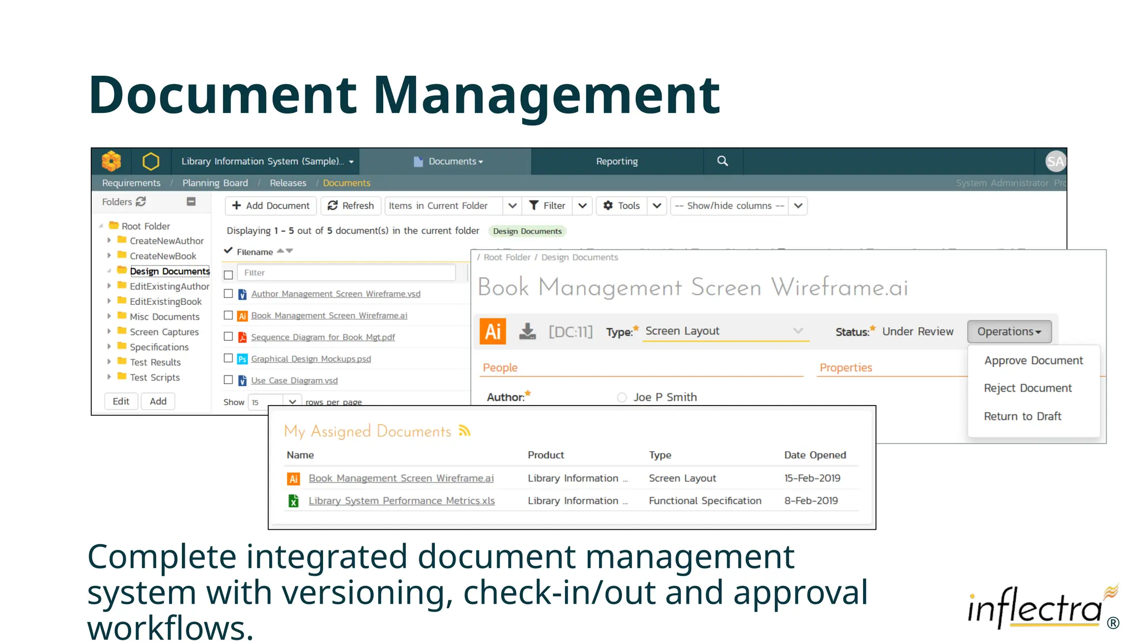This screenshot has width=1139, height=641.
Task: Click the Excel icon for Performance Metrics
Action: pos(294,501)
